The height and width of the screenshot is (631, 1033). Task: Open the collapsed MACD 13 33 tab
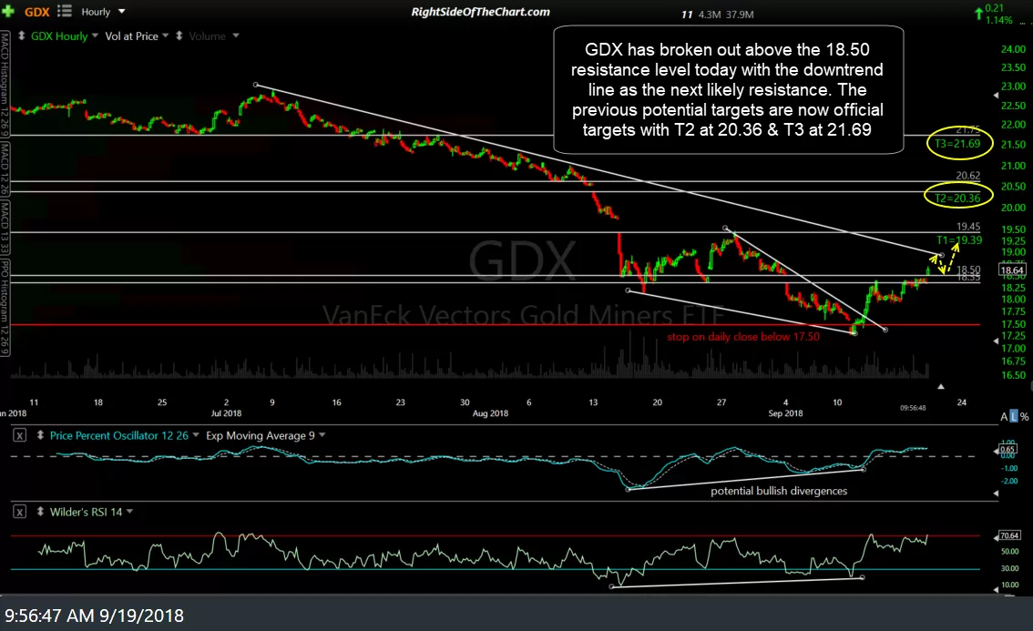[5, 228]
